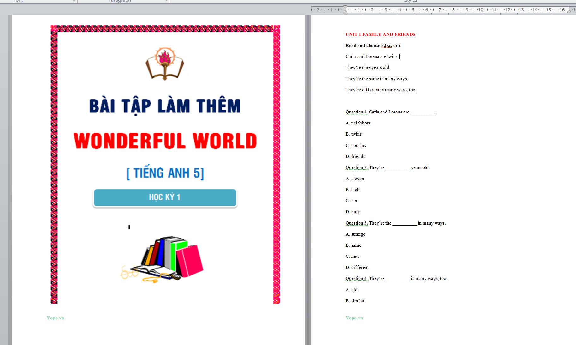Viewport: 576px width, 345px height.
Task: Click the passage line 'They're nine years old.'
Action: coord(368,67)
